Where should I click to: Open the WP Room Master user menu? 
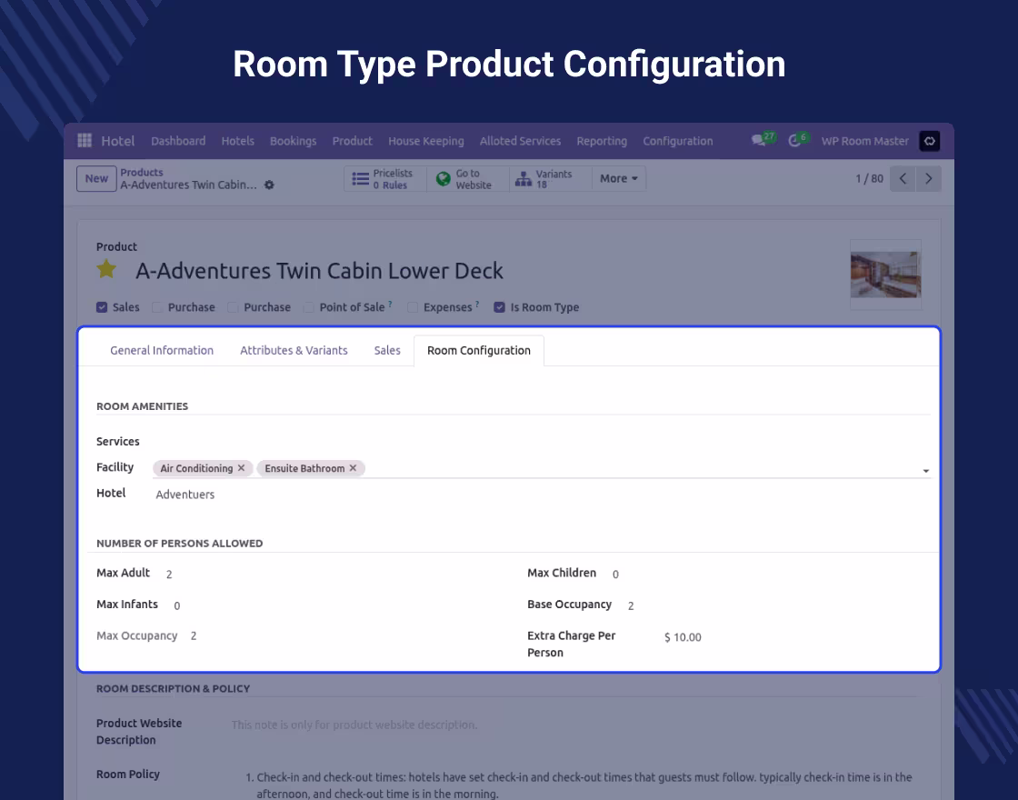tap(864, 141)
